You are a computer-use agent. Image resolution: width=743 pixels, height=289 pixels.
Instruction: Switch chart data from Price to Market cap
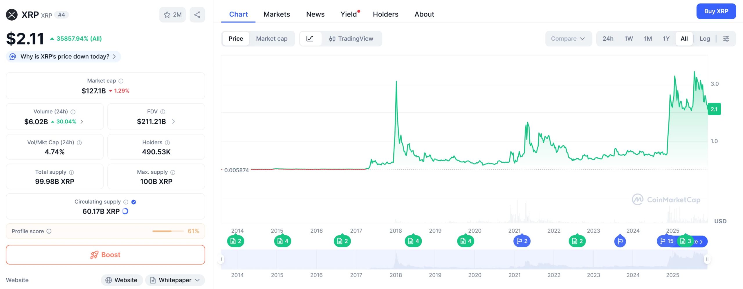pos(271,38)
